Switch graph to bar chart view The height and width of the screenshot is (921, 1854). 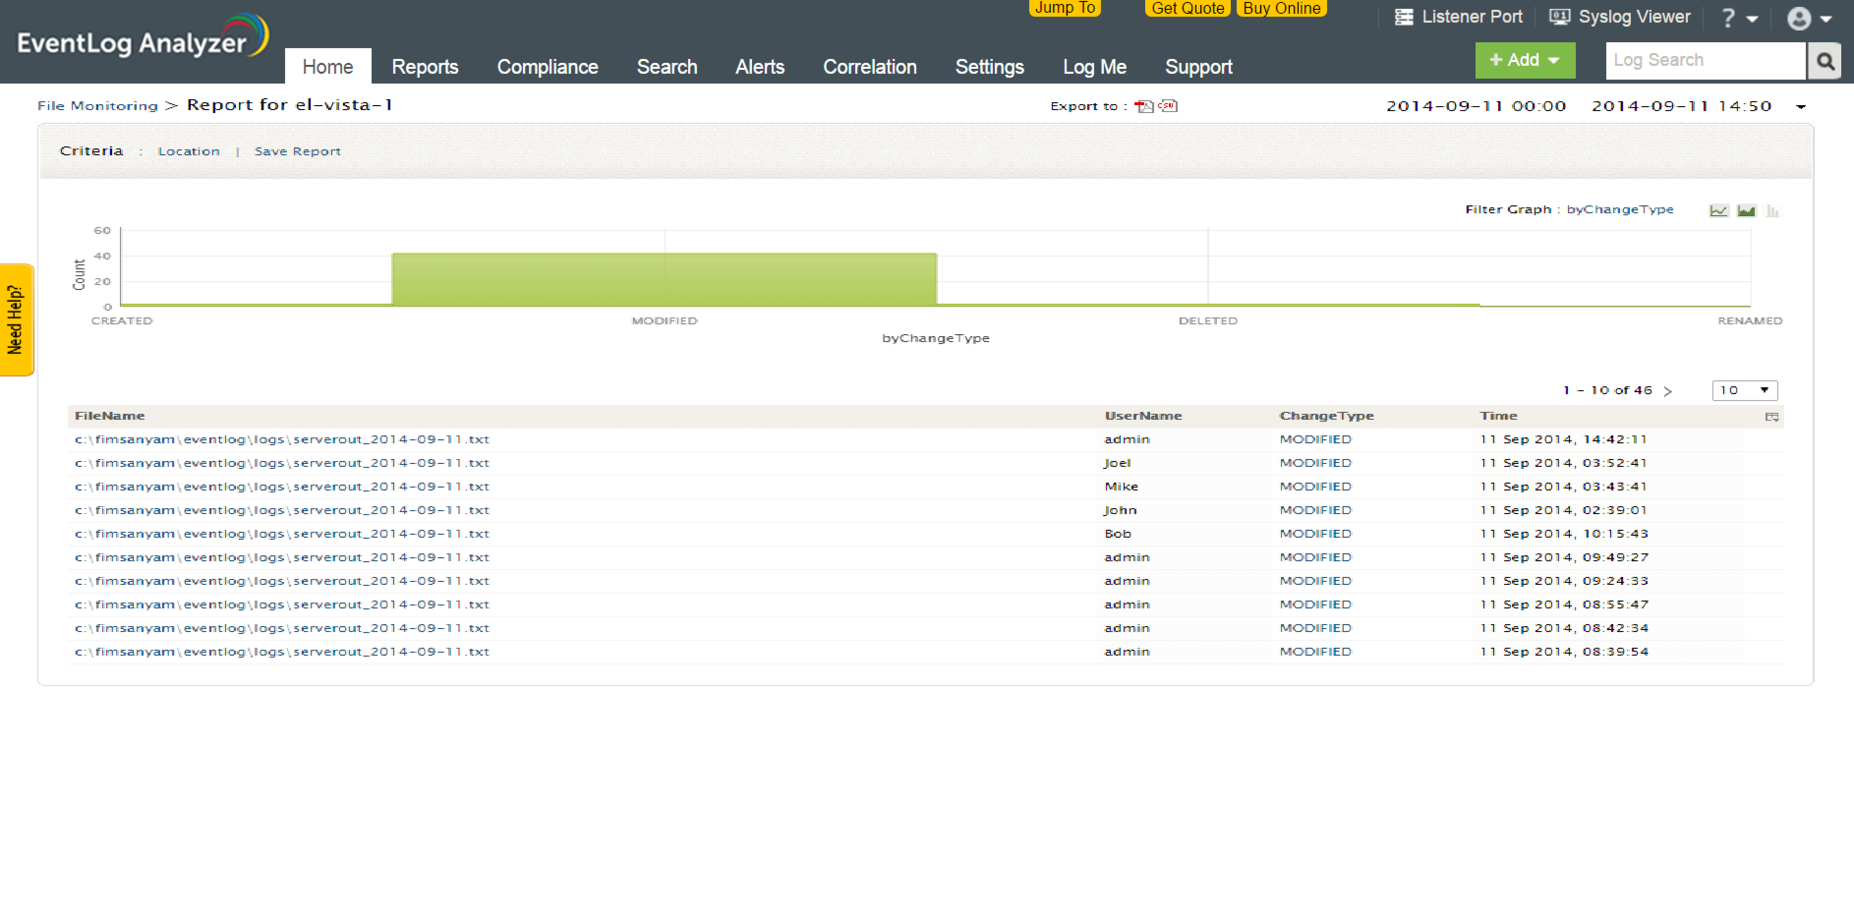pos(1773,211)
